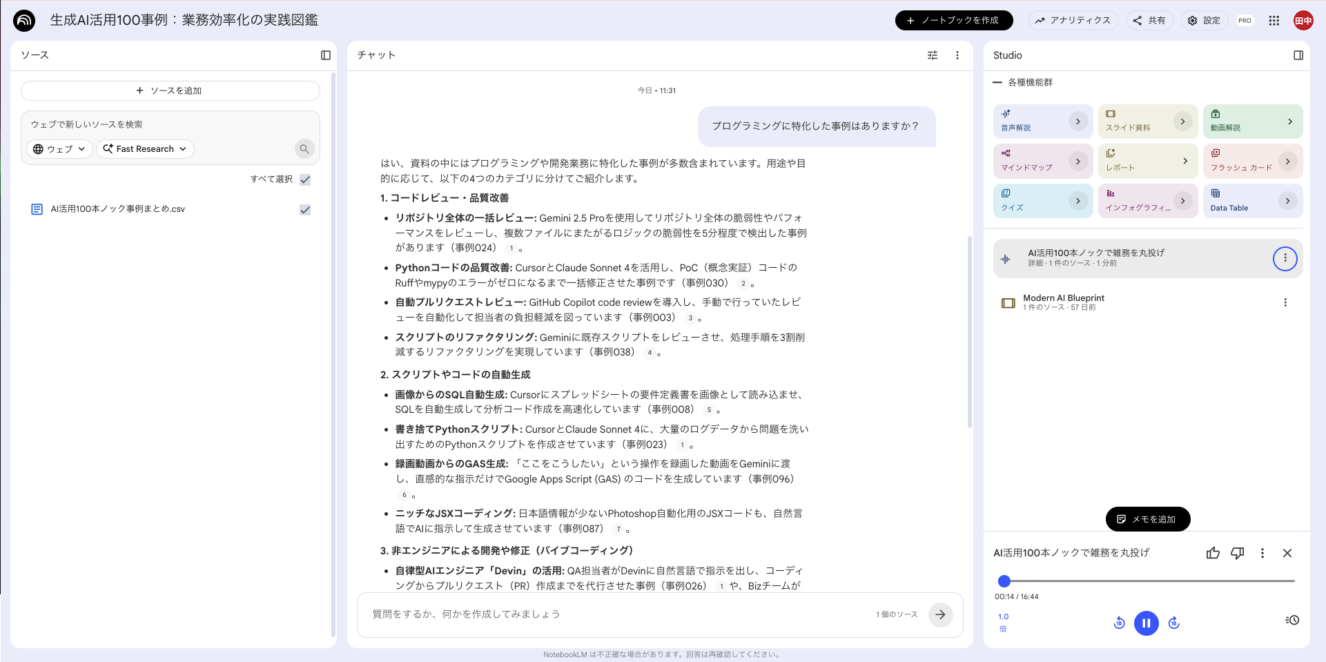Collapse the ソース panel icon
The height and width of the screenshot is (662, 1326).
326,55
